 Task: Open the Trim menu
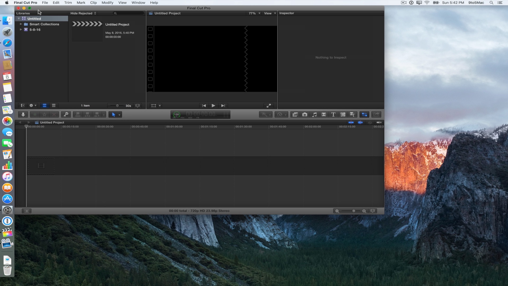[x=68, y=3]
